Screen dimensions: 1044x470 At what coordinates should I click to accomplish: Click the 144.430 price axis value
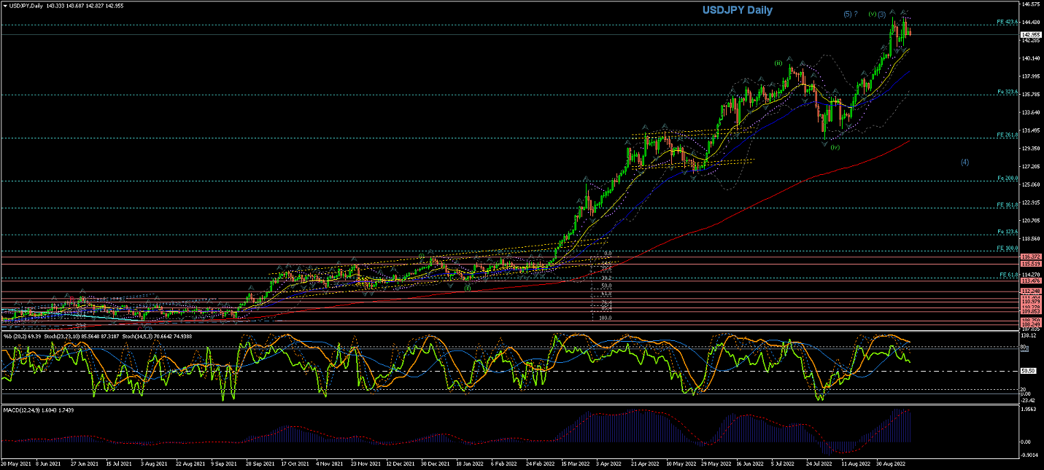click(x=1031, y=22)
